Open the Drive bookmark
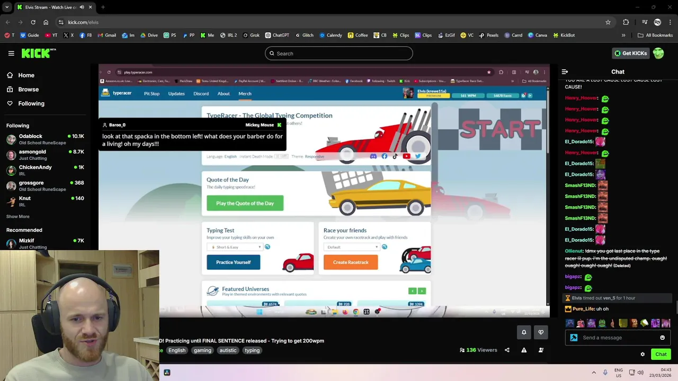Screen dimensions: 678x381 (x=149, y=35)
